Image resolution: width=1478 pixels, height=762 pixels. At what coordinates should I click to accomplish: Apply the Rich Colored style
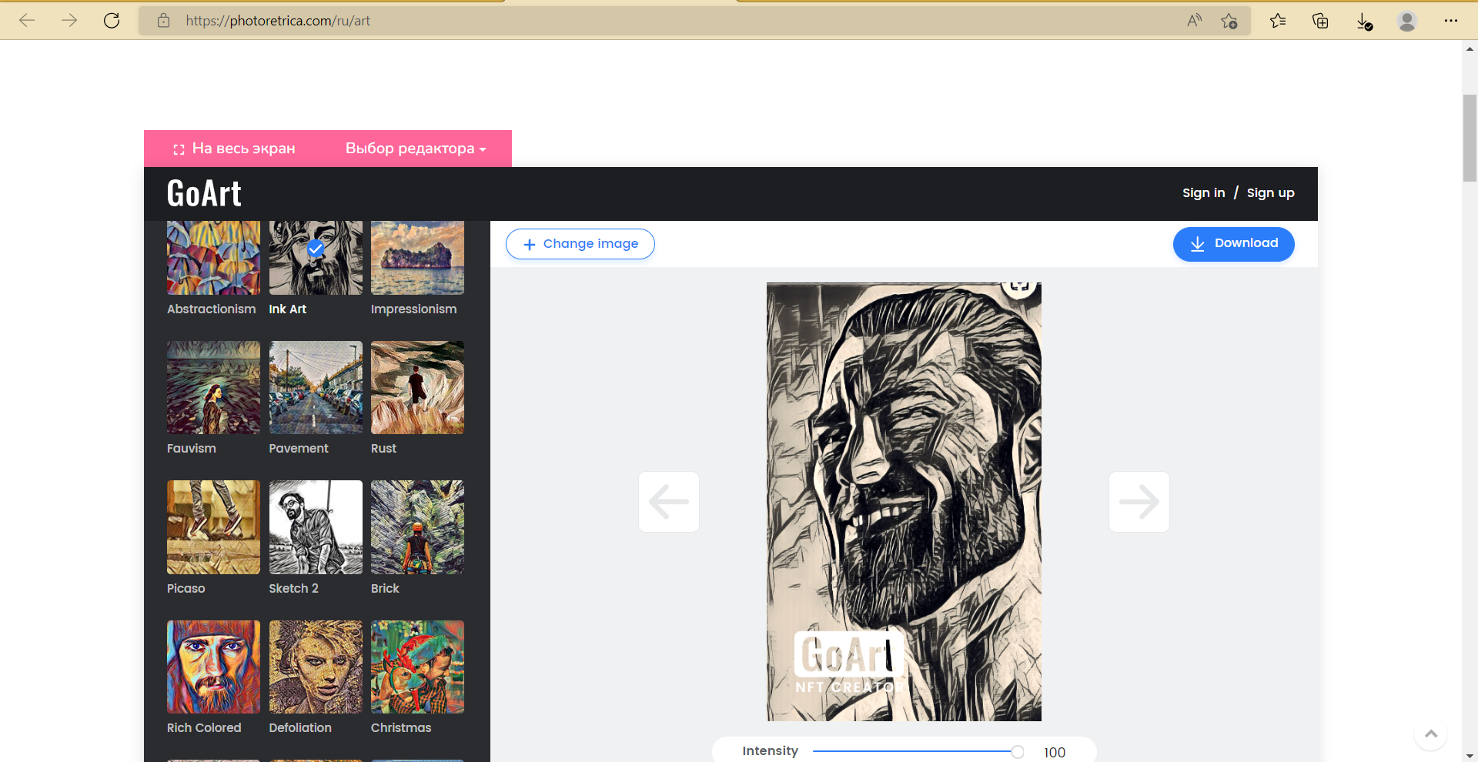(213, 667)
